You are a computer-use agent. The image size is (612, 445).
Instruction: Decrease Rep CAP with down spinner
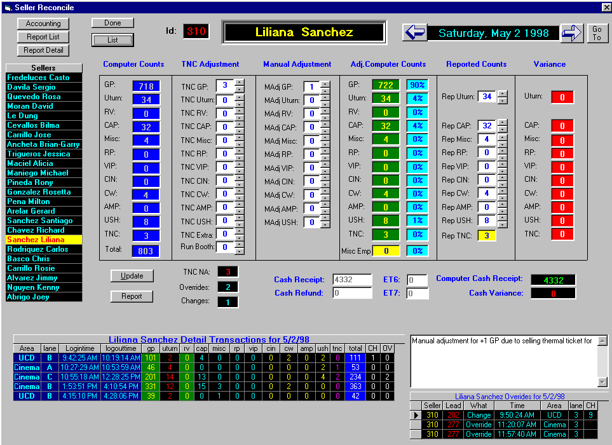pos(503,129)
